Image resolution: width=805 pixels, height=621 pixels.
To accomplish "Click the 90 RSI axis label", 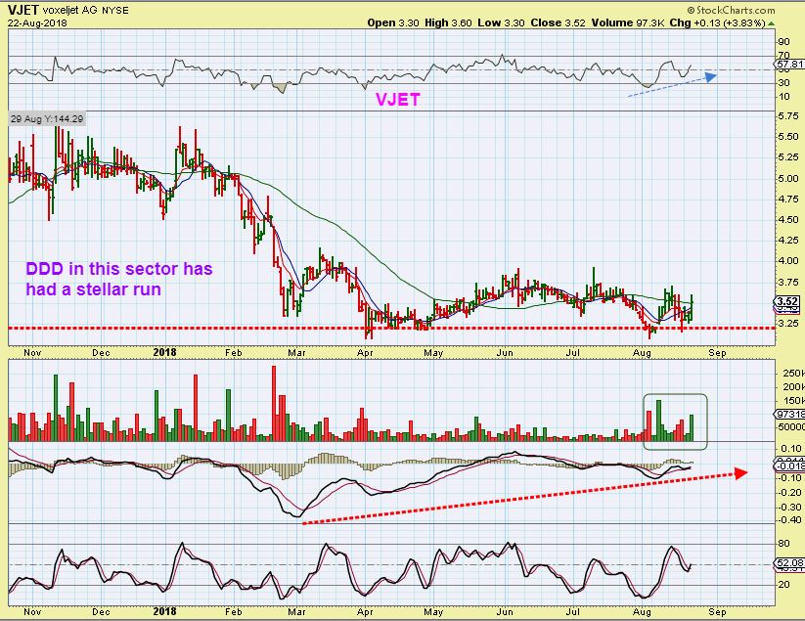I will [x=783, y=42].
